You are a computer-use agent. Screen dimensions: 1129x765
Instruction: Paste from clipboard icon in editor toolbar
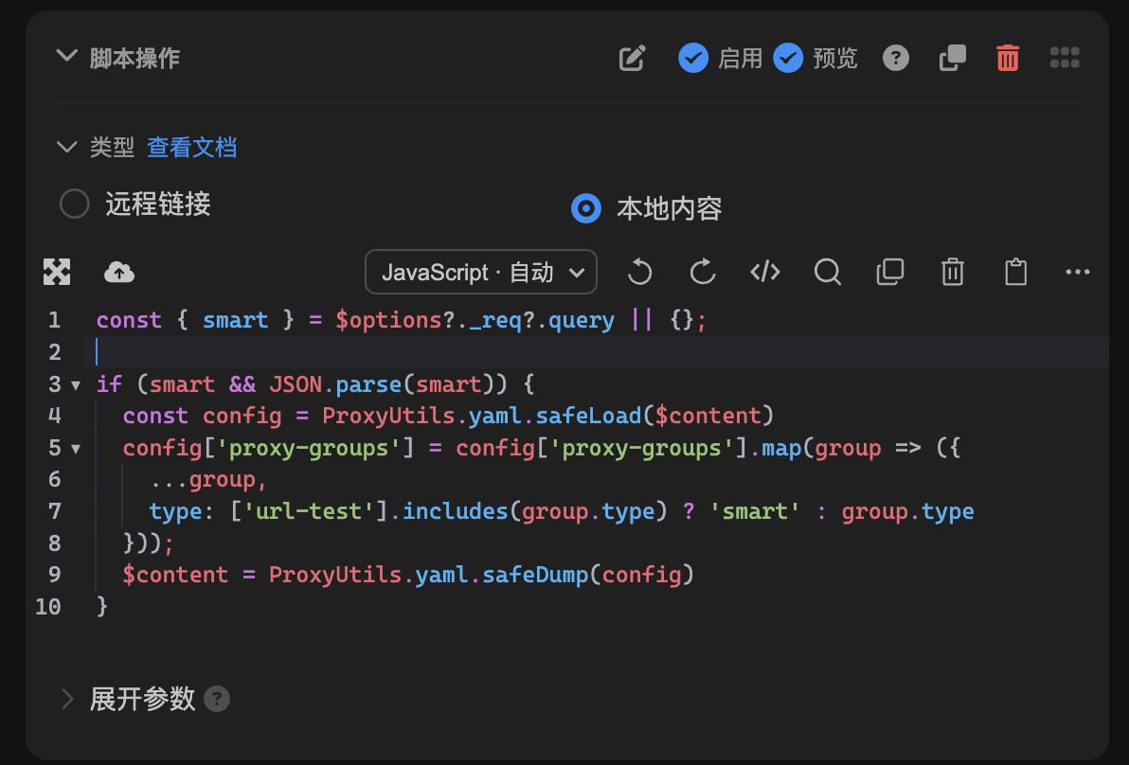coord(1015,272)
